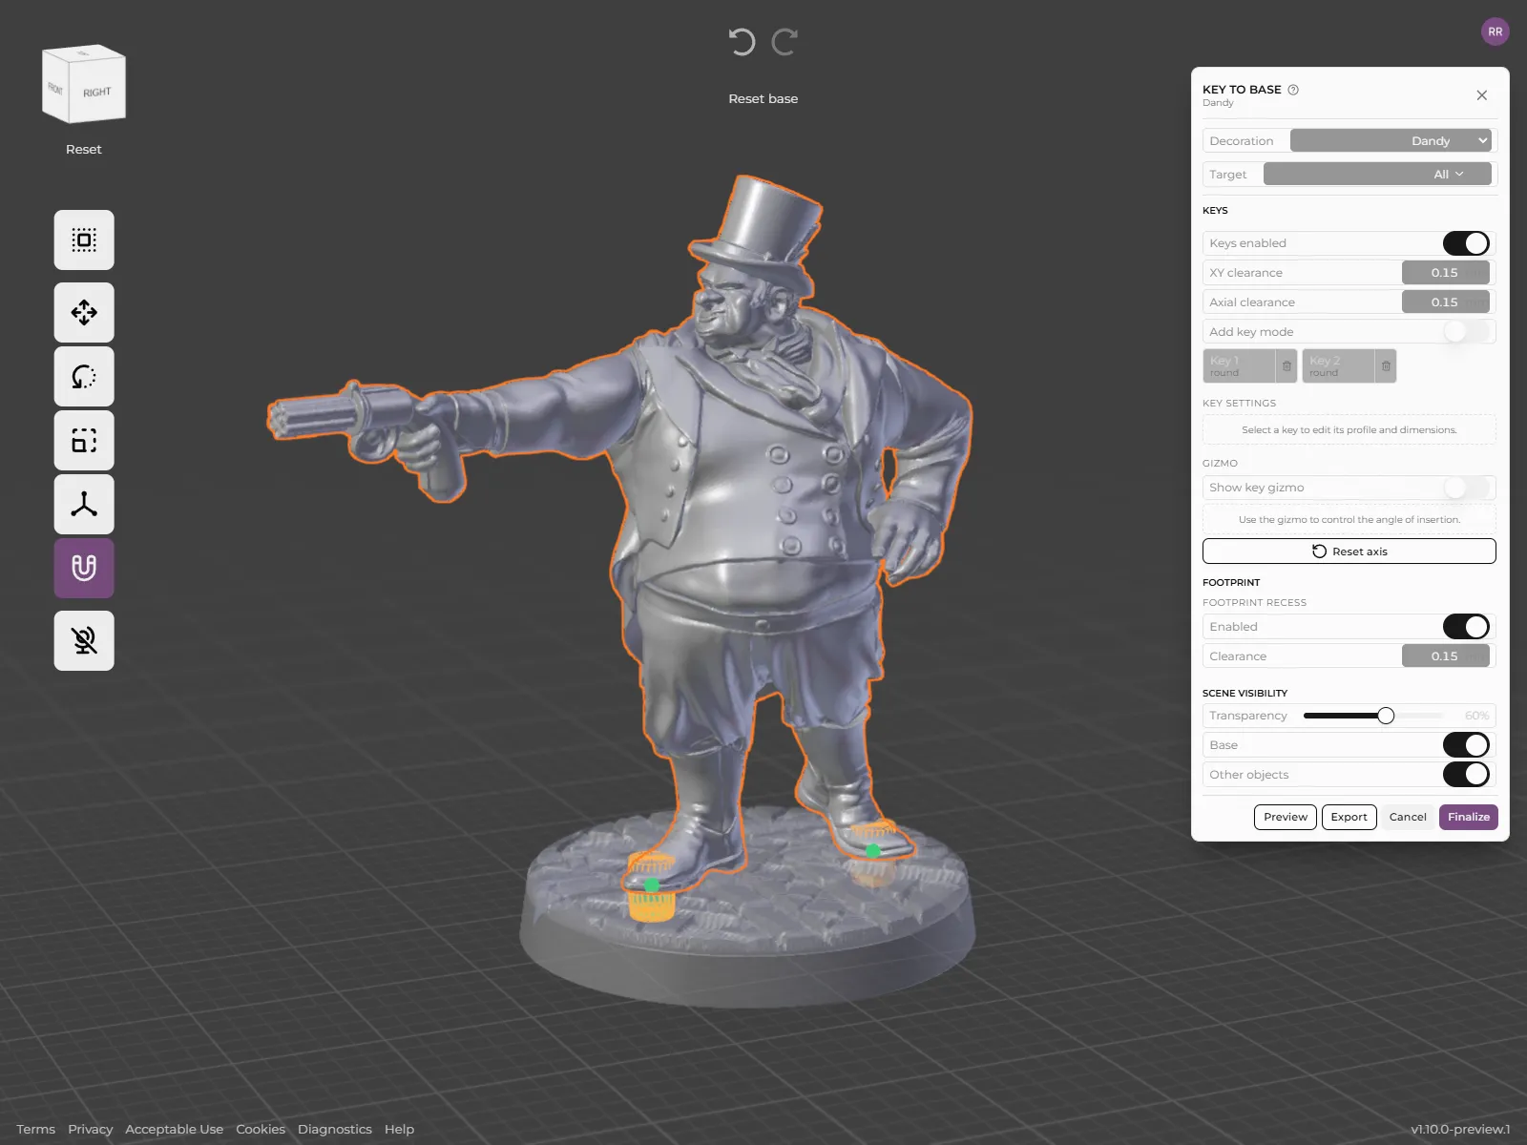1527x1145 pixels.
Task: Click Reset under the view cube
Action: coord(84,149)
